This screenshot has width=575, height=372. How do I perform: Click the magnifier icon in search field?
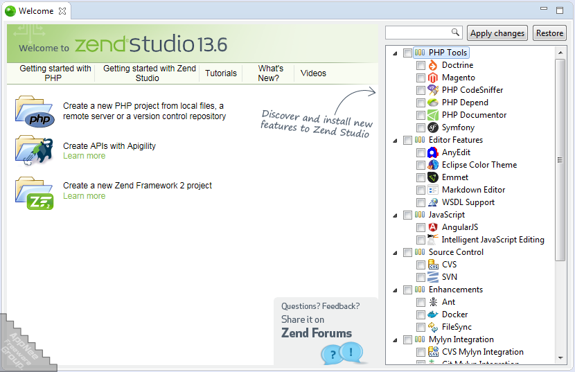click(455, 33)
